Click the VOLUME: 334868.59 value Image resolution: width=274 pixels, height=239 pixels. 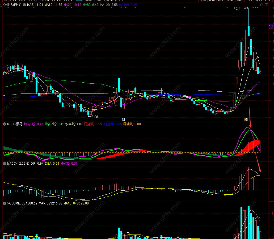(22, 203)
